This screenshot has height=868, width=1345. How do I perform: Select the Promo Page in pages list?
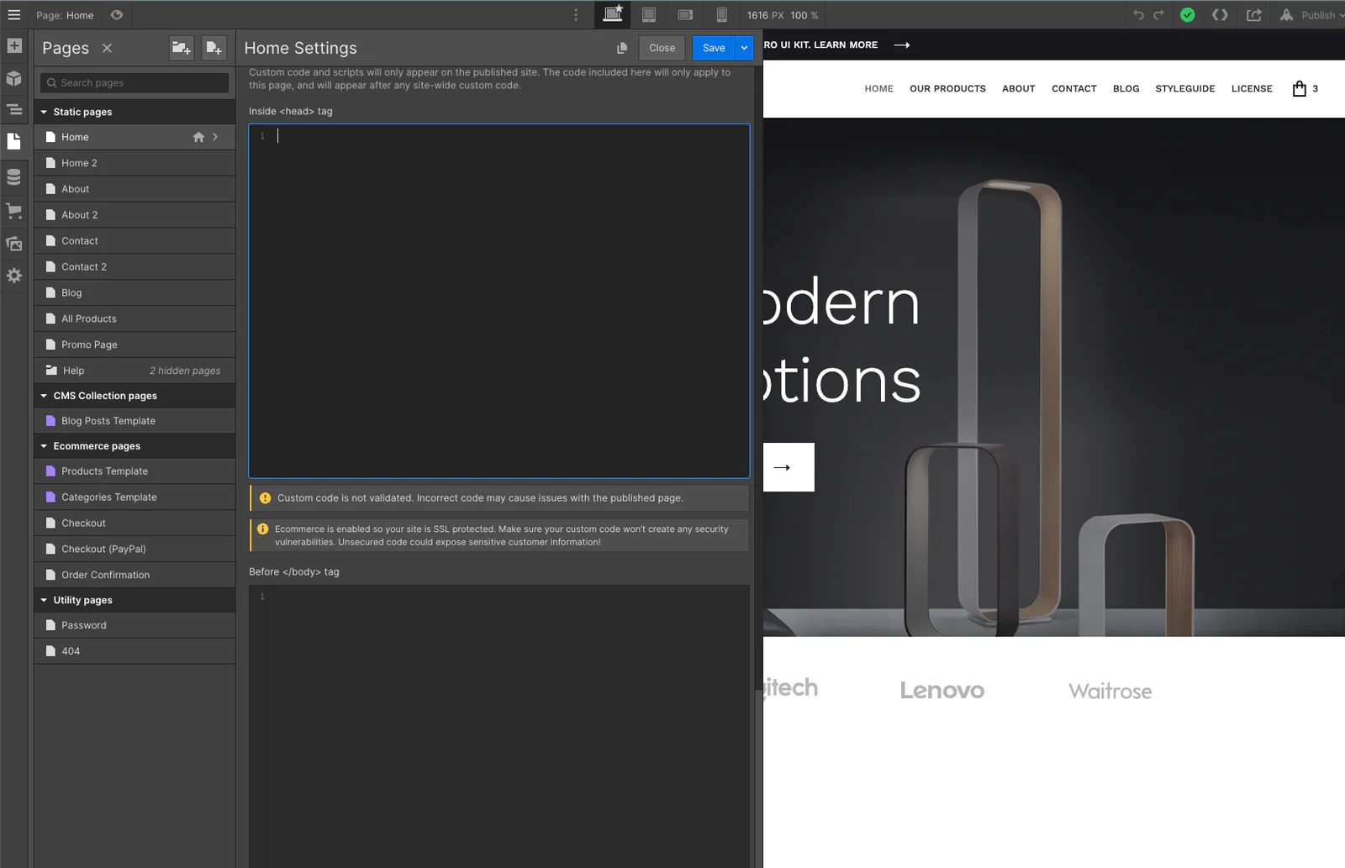pos(89,345)
